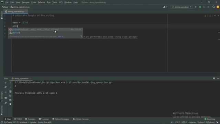The height and width of the screenshot is (124, 220).
Task: Print the Run console output
Action: tap(10, 100)
